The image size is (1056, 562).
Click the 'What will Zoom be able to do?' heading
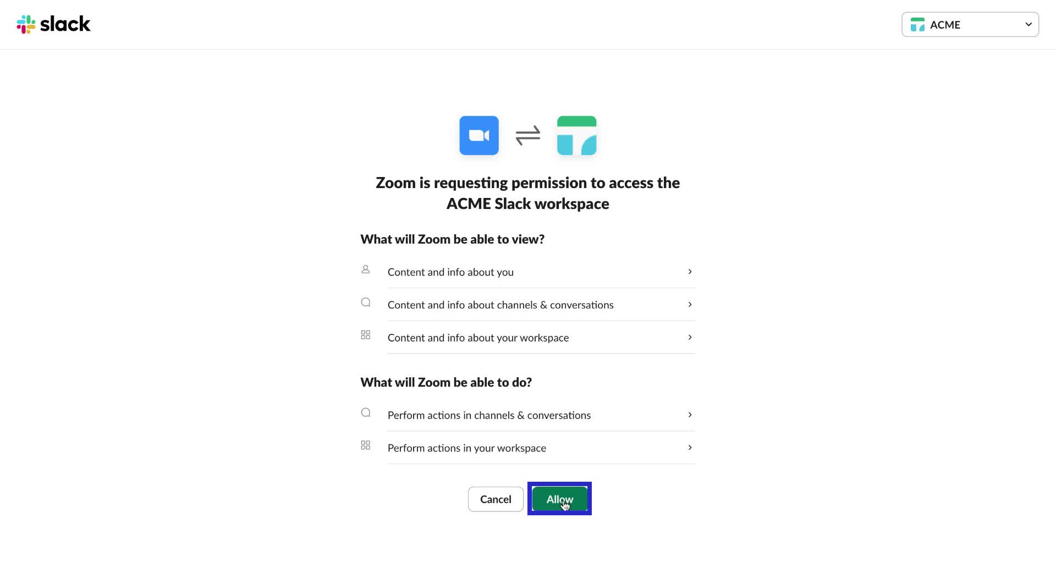[446, 382]
